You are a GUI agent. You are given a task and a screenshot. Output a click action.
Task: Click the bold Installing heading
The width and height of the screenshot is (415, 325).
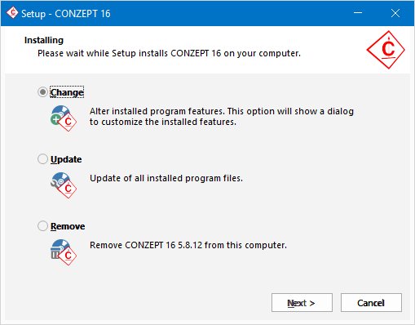44,40
